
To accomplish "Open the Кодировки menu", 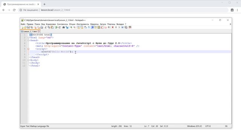I will [51, 24].
